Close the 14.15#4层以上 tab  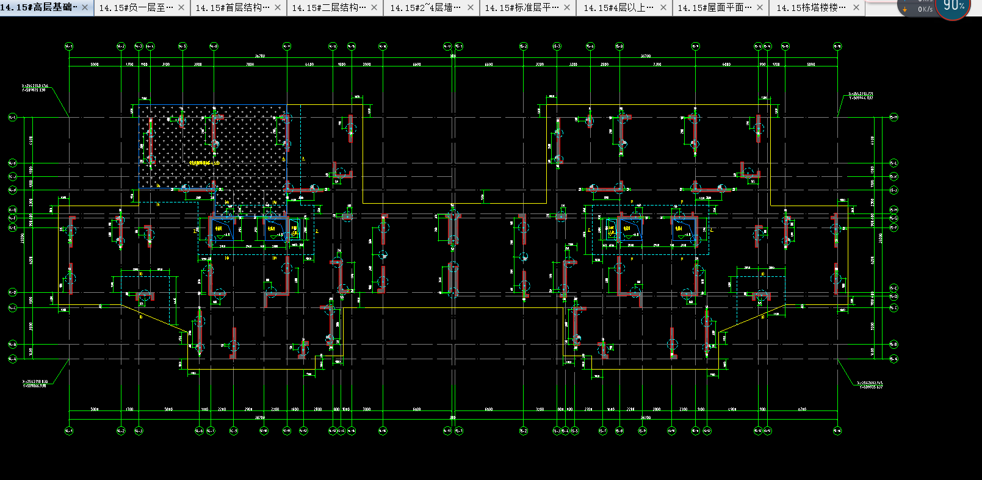pos(663,8)
